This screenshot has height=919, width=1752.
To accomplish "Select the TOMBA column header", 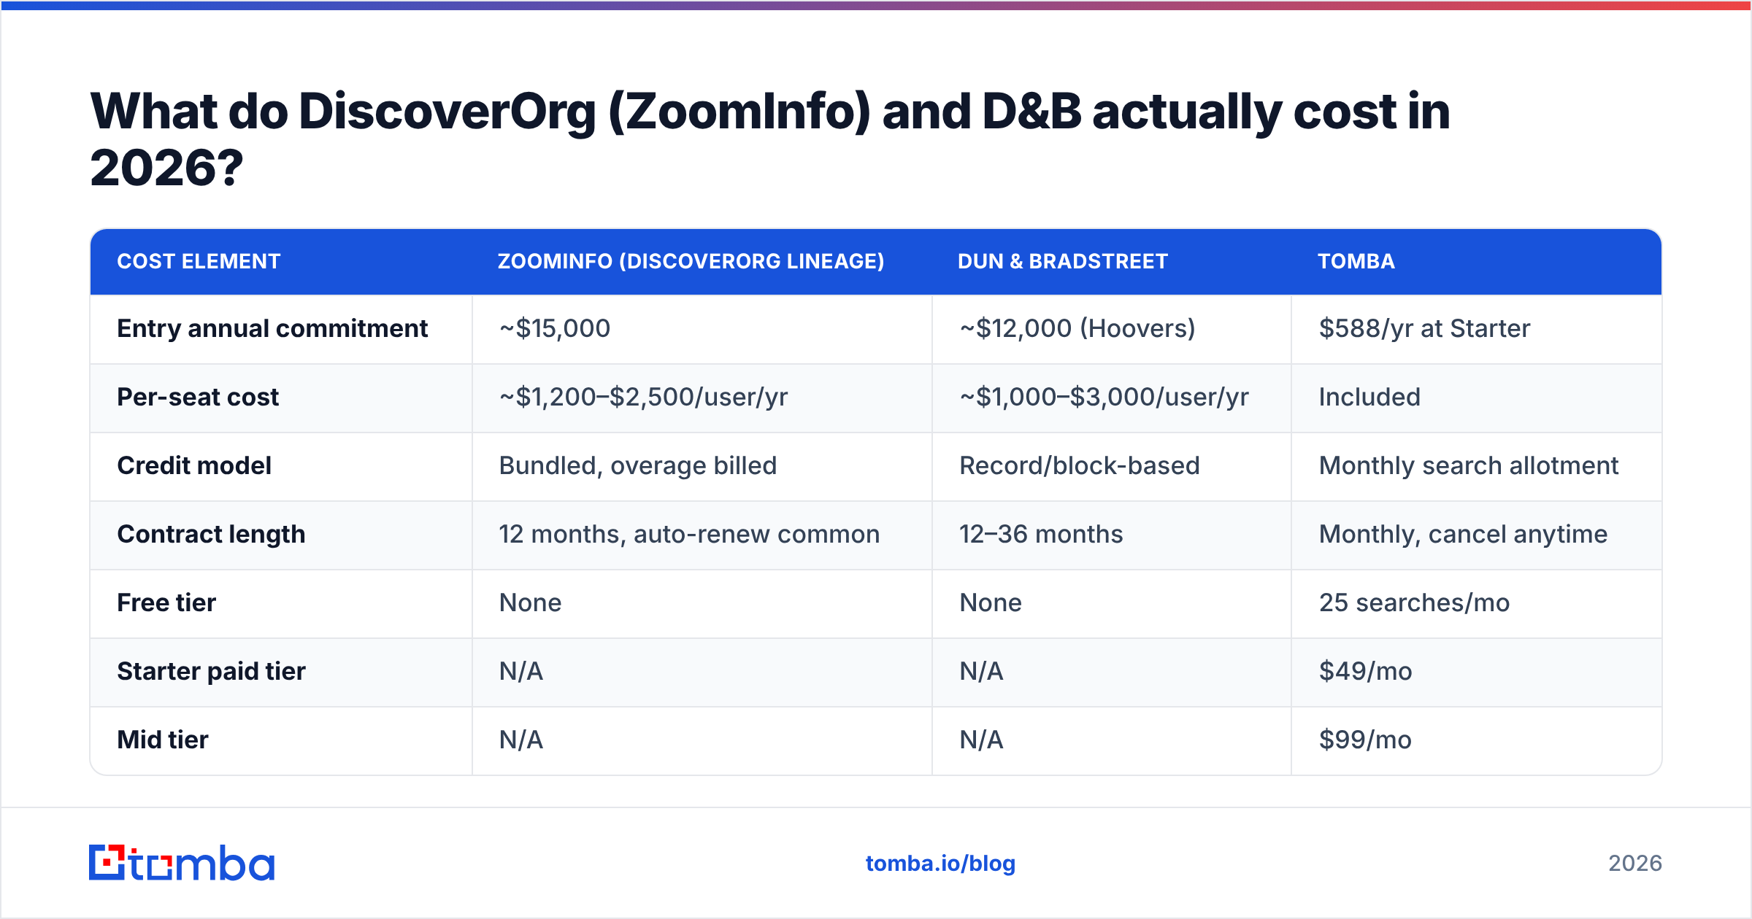I will [x=1356, y=261].
